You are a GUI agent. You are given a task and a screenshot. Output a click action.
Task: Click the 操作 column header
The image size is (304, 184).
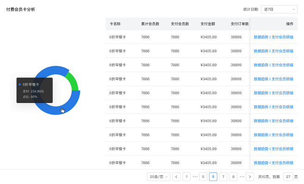click(290, 24)
